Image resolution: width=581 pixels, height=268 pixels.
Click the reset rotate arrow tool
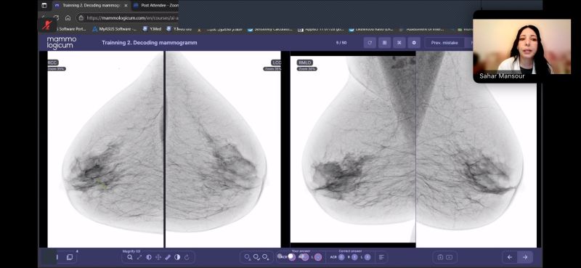(187, 257)
